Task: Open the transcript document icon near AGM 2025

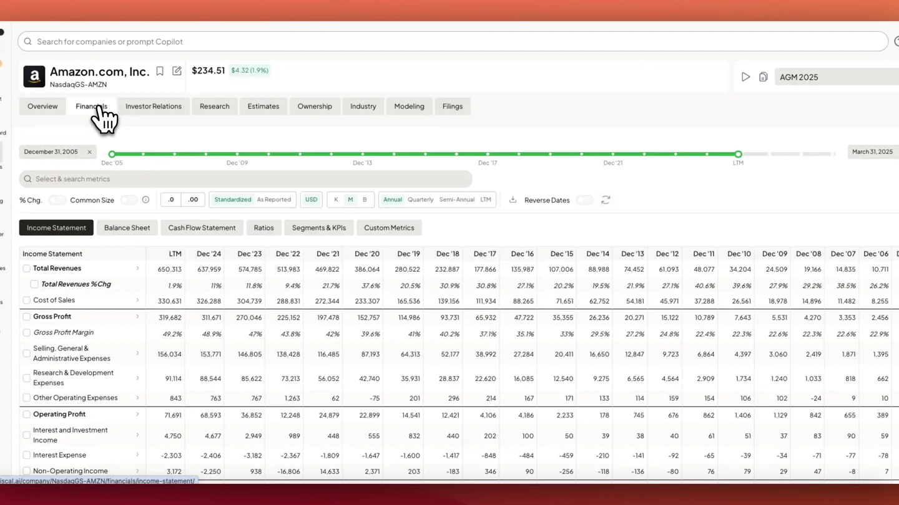Action: pos(763,77)
